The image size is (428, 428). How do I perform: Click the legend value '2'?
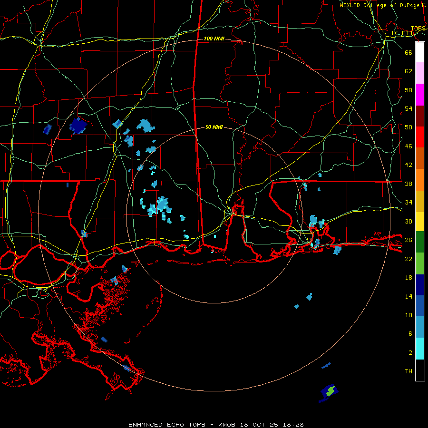(x=410, y=353)
